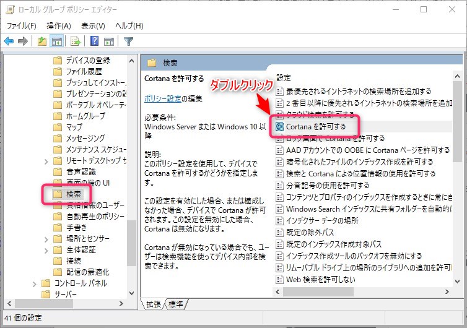The width and height of the screenshot is (467, 328).
Task: Click tree pane scroll up arrow
Action: (132, 61)
